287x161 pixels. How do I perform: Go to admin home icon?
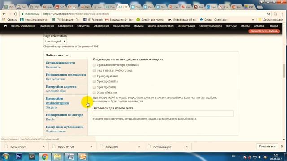pyautogui.click(x=5, y=26)
